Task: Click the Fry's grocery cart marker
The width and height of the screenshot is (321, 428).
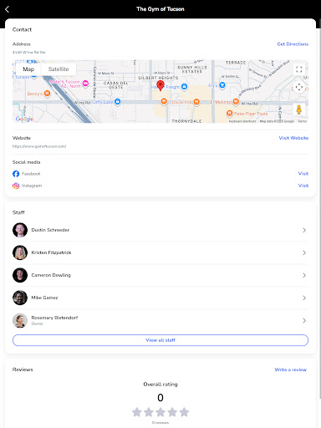Action: 222,85
